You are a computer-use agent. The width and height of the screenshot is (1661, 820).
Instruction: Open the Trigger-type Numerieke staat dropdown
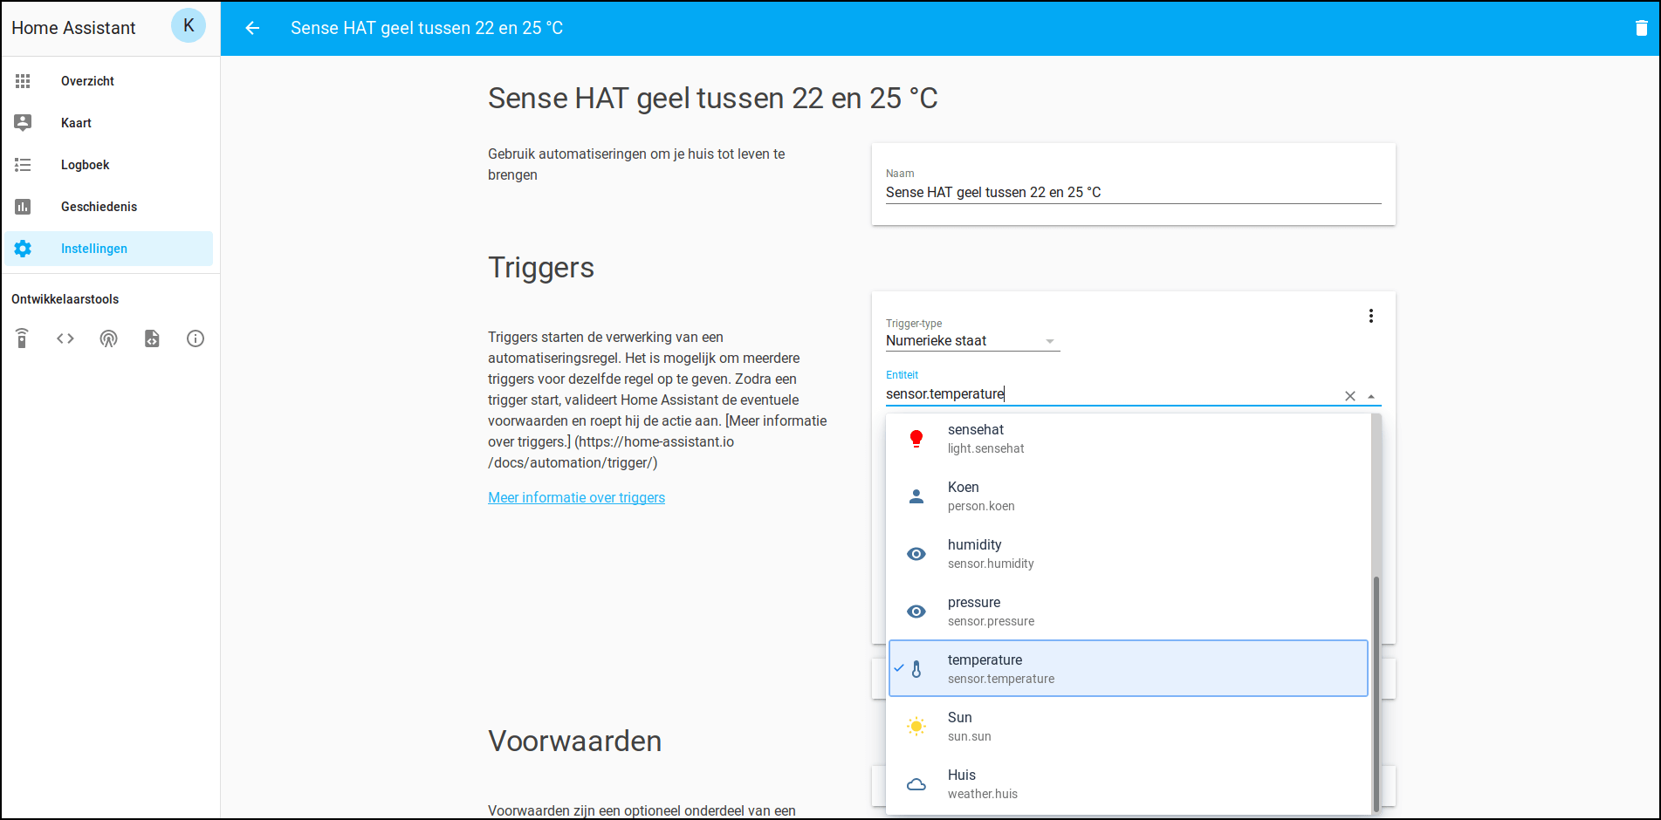coord(972,341)
